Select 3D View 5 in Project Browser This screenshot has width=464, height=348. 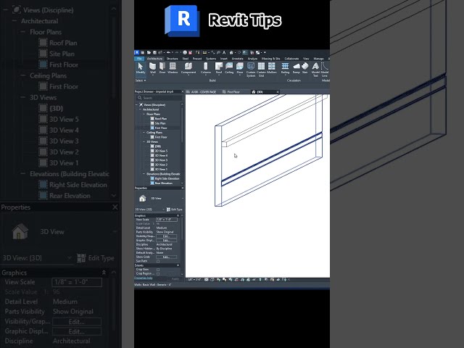coord(161,151)
